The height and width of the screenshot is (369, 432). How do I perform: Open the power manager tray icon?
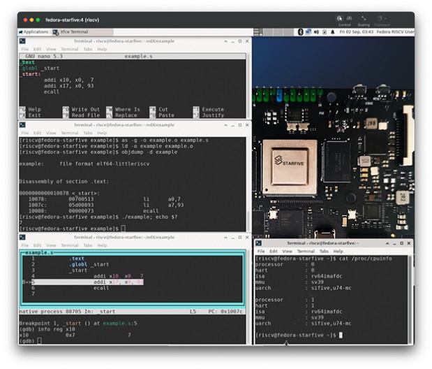click(325, 32)
